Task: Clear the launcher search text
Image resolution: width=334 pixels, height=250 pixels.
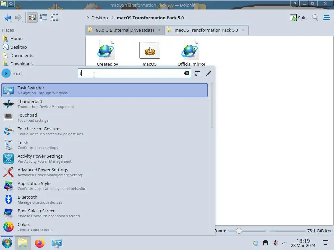Action: coord(186,73)
